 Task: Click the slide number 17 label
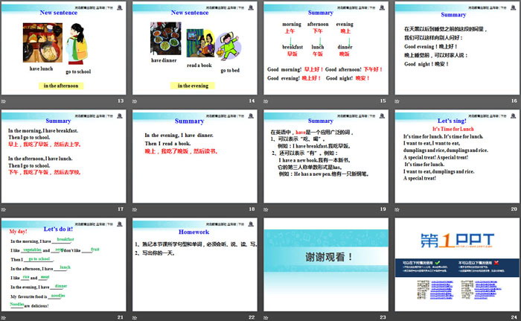(x=121, y=209)
